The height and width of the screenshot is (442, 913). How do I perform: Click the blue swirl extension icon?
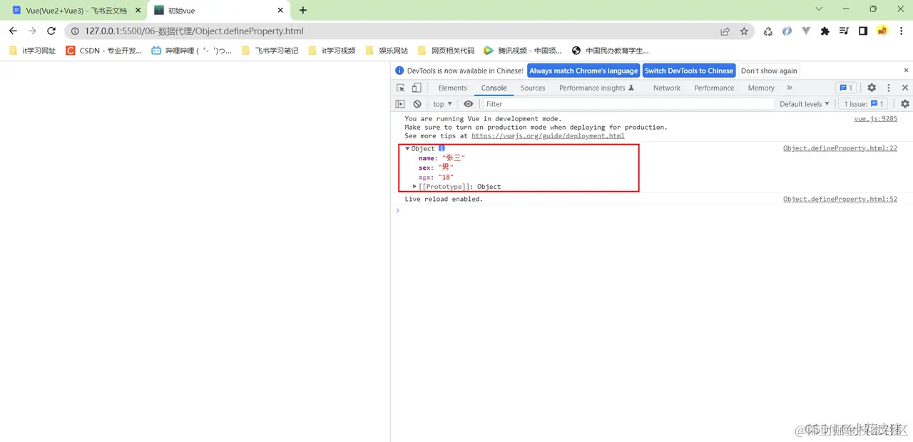pyautogui.click(x=787, y=31)
